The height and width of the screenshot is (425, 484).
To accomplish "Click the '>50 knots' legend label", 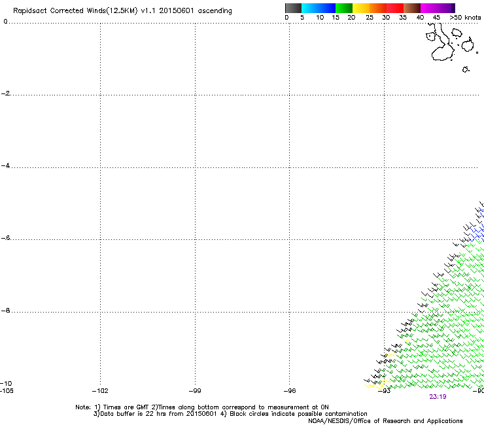I will [x=465, y=18].
